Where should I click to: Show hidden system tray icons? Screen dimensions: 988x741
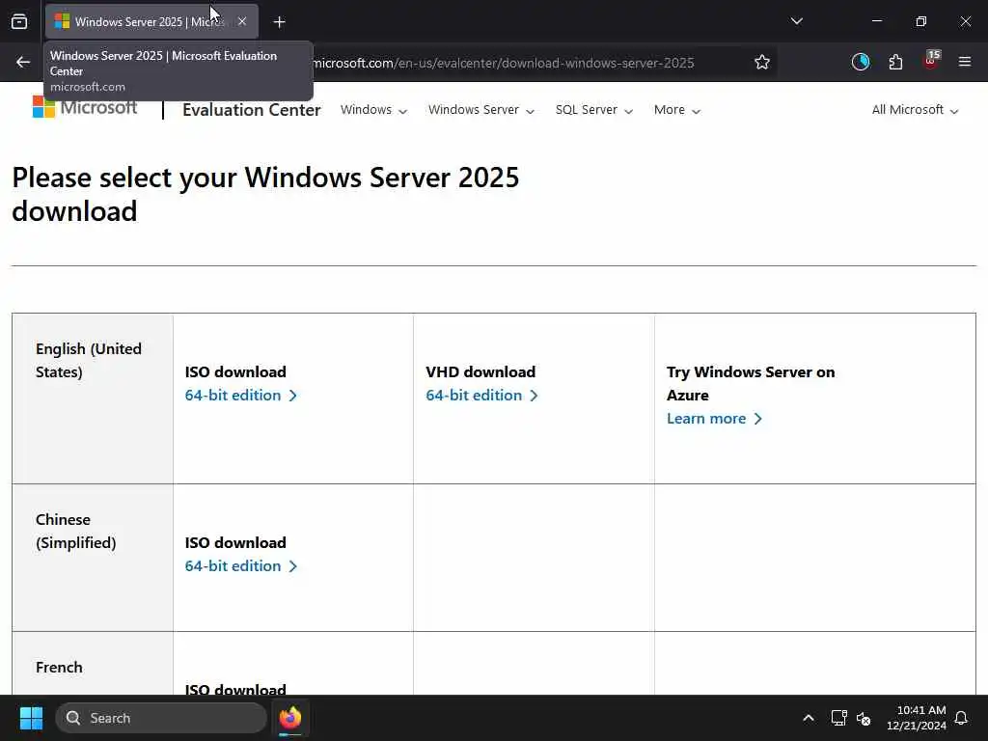coord(809,718)
